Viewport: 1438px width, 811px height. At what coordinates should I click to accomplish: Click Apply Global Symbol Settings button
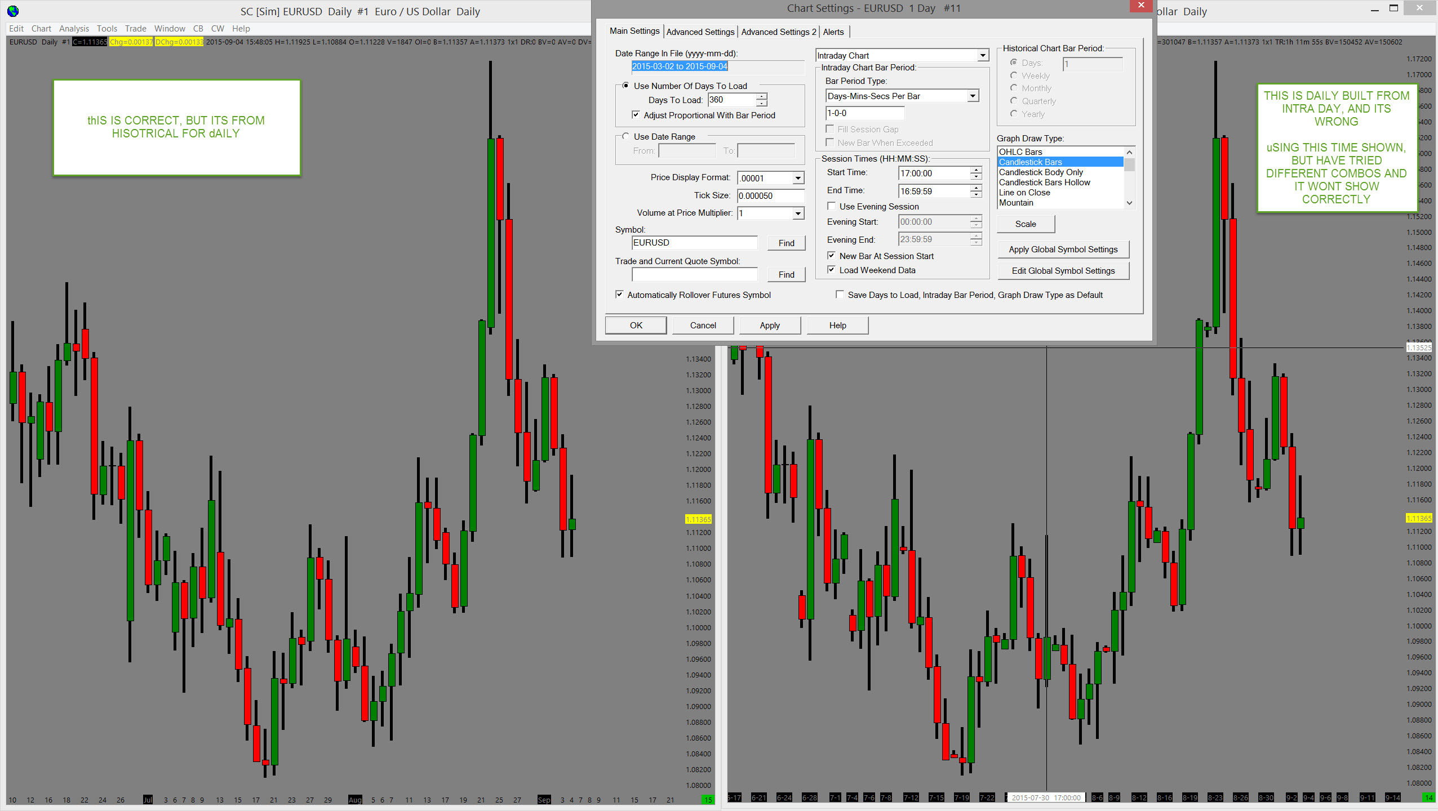1063,249
